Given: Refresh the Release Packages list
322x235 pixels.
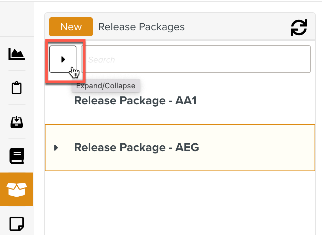Looking at the screenshot, I should (x=299, y=27).
